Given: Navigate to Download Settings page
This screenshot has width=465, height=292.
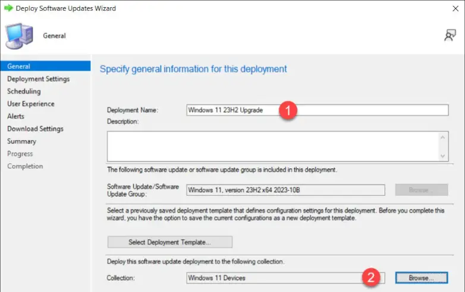Looking at the screenshot, I should pos(35,129).
